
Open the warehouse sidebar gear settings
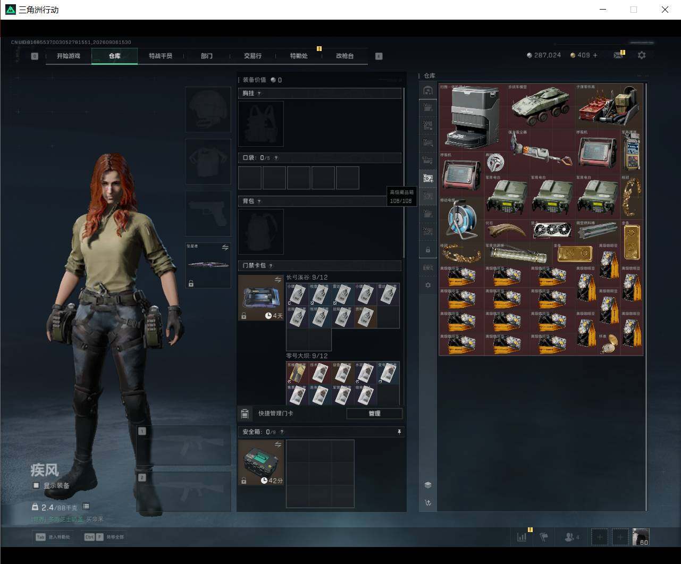428,285
